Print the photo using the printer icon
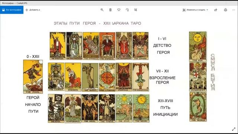 (226, 10)
